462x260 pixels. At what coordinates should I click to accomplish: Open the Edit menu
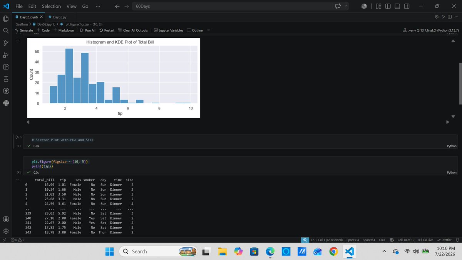[x=32, y=6]
